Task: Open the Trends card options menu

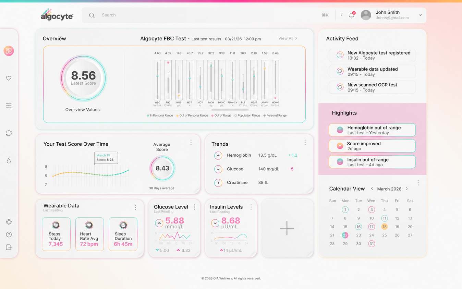Action: pos(305,142)
